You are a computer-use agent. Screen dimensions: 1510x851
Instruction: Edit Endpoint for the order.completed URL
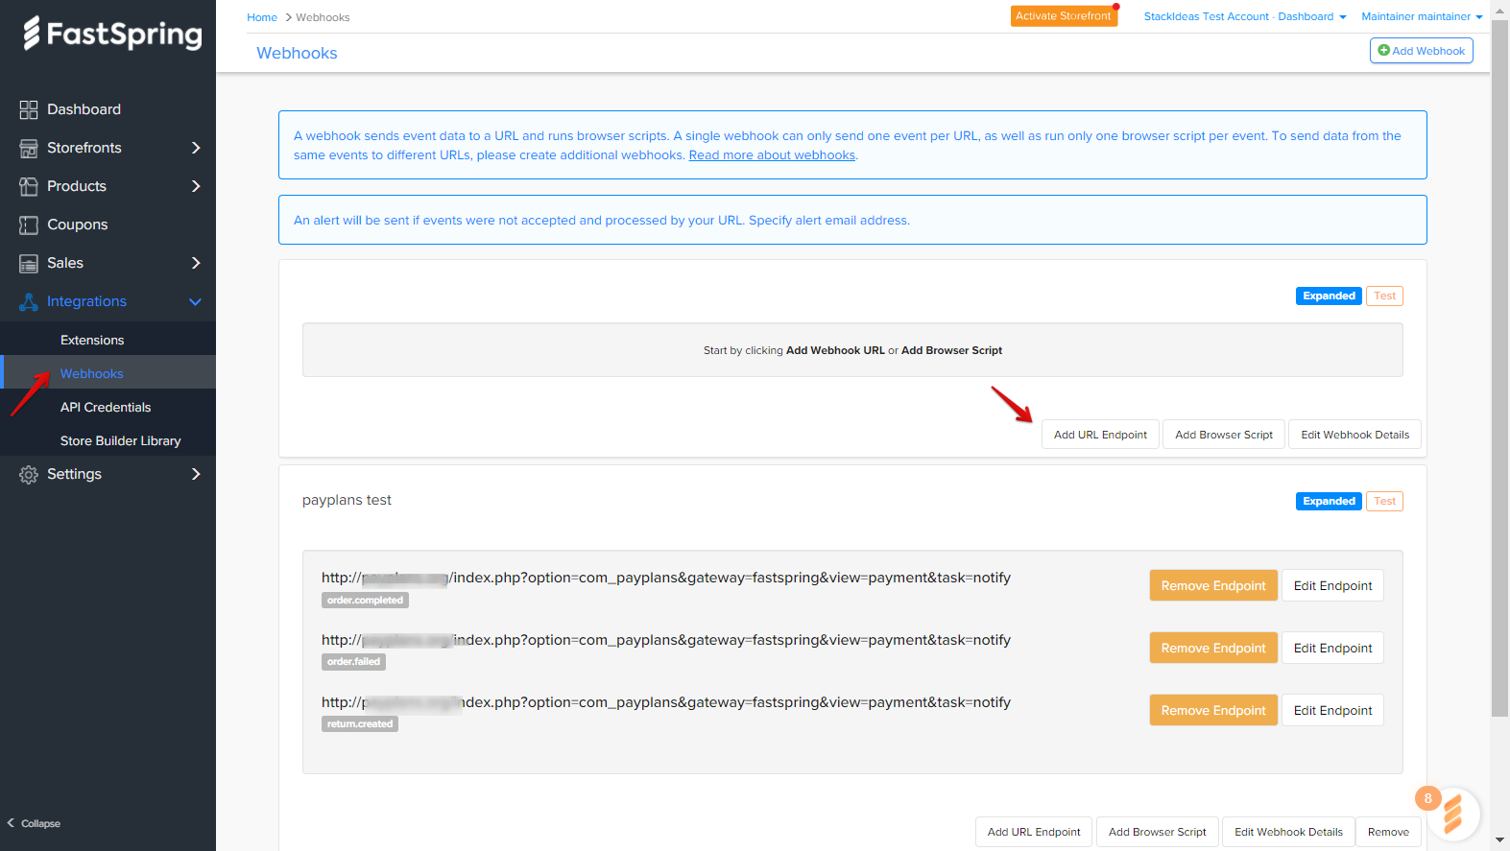[1332, 585]
